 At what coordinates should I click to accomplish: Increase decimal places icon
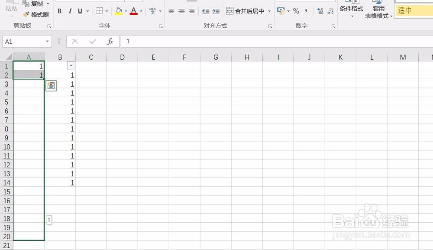[320, 11]
